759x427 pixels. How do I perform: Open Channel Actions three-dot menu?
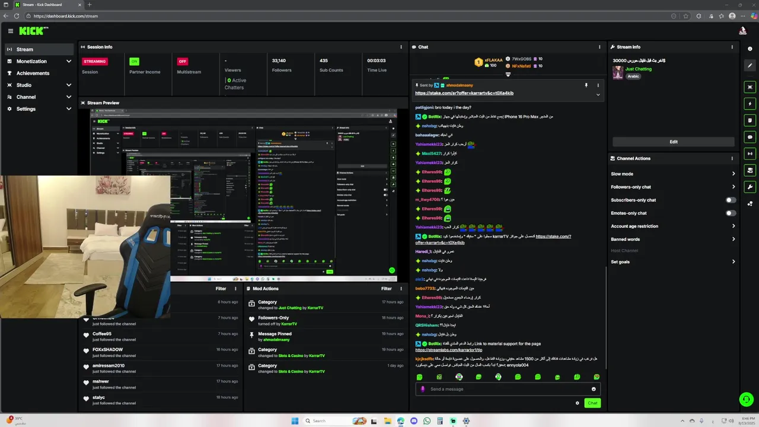(x=732, y=158)
